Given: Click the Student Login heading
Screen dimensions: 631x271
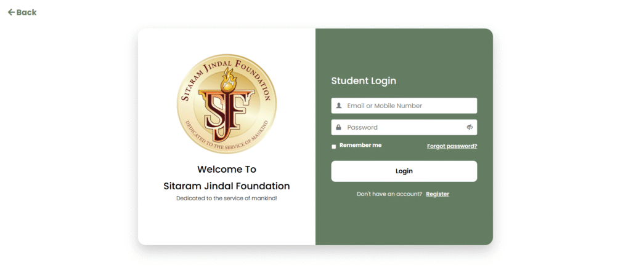Looking at the screenshot, I should pyautogui.click(x=364, y=81).
